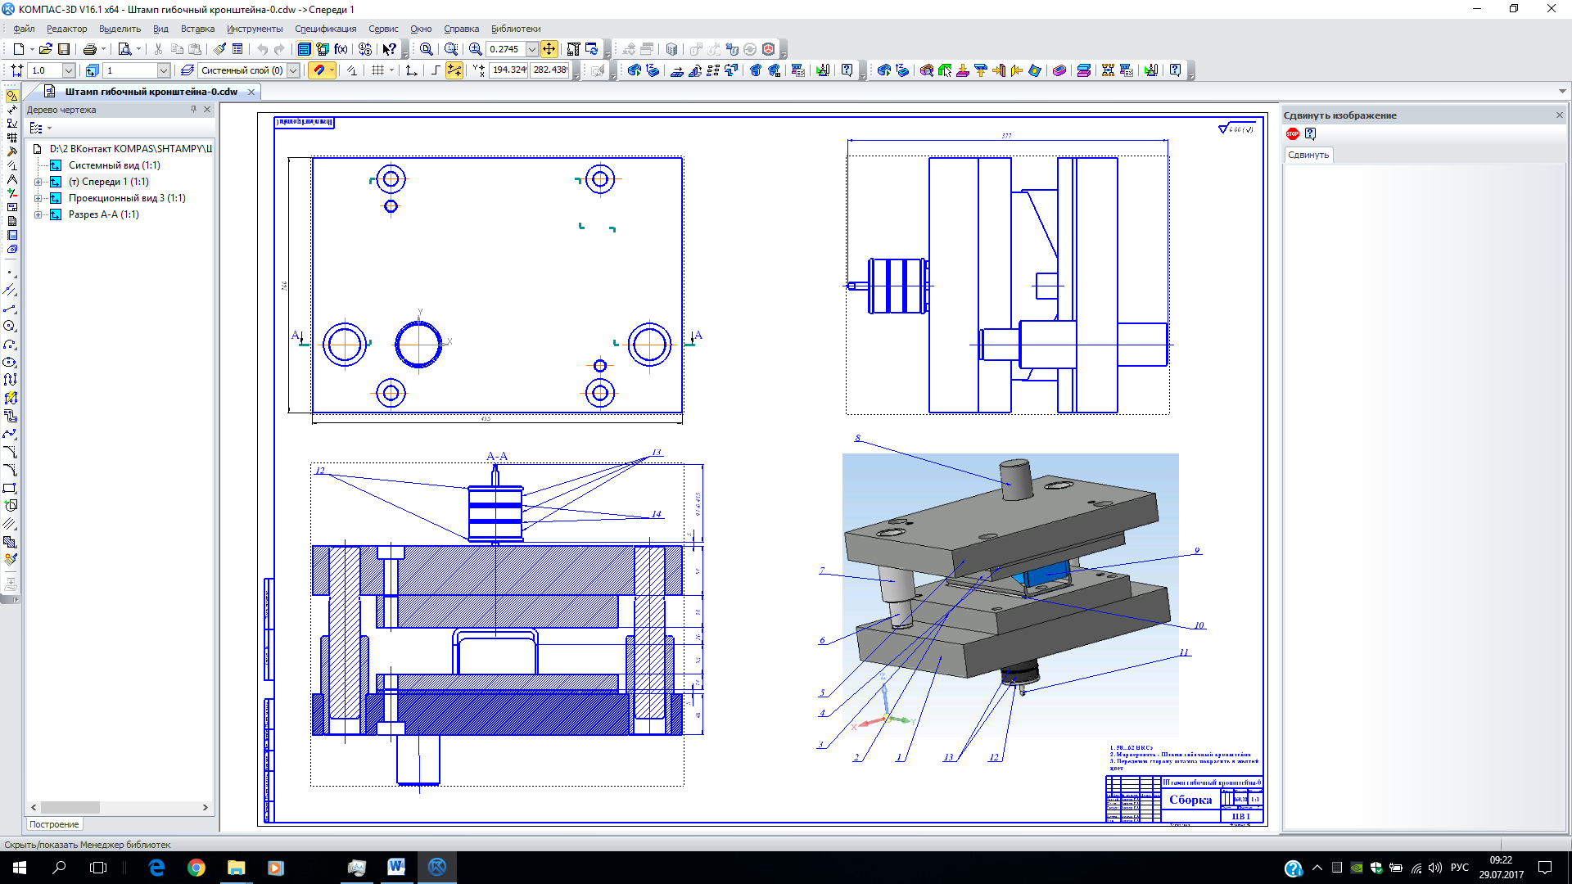Open the zoom scale dropdown 0.2745
The height and width of the screenshot is (884, 1572).
(531, 49)
